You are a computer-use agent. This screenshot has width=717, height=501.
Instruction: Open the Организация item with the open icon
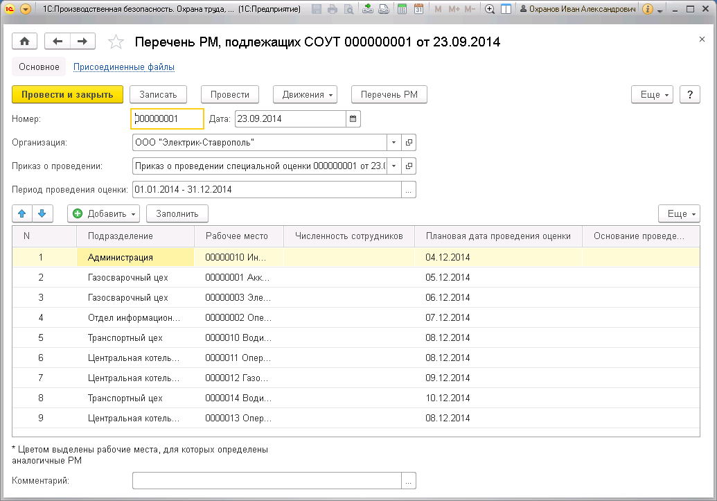409,142
